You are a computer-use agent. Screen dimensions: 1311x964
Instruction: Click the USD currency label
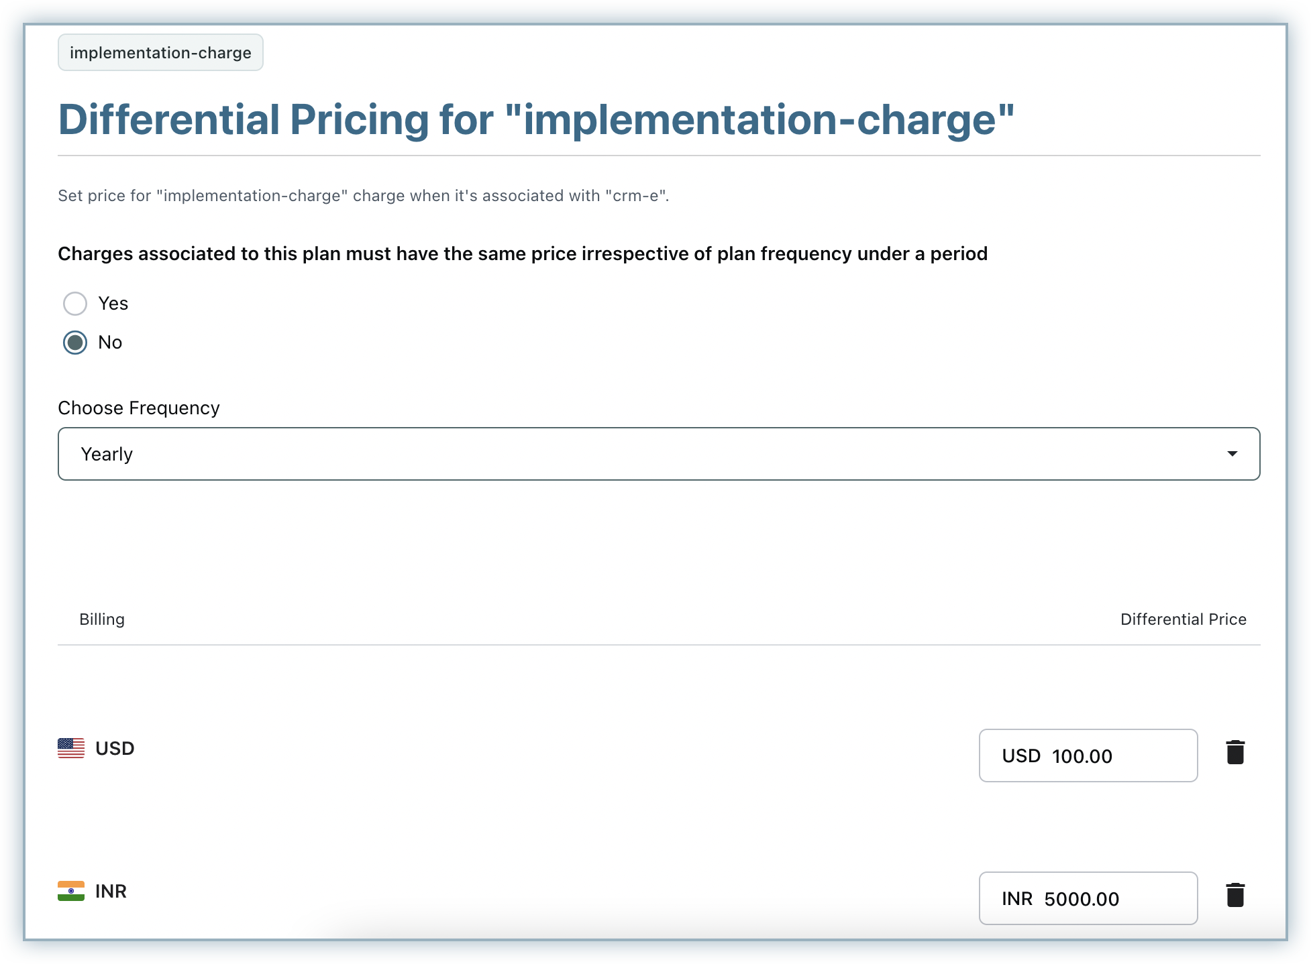[x=115, y=748]
